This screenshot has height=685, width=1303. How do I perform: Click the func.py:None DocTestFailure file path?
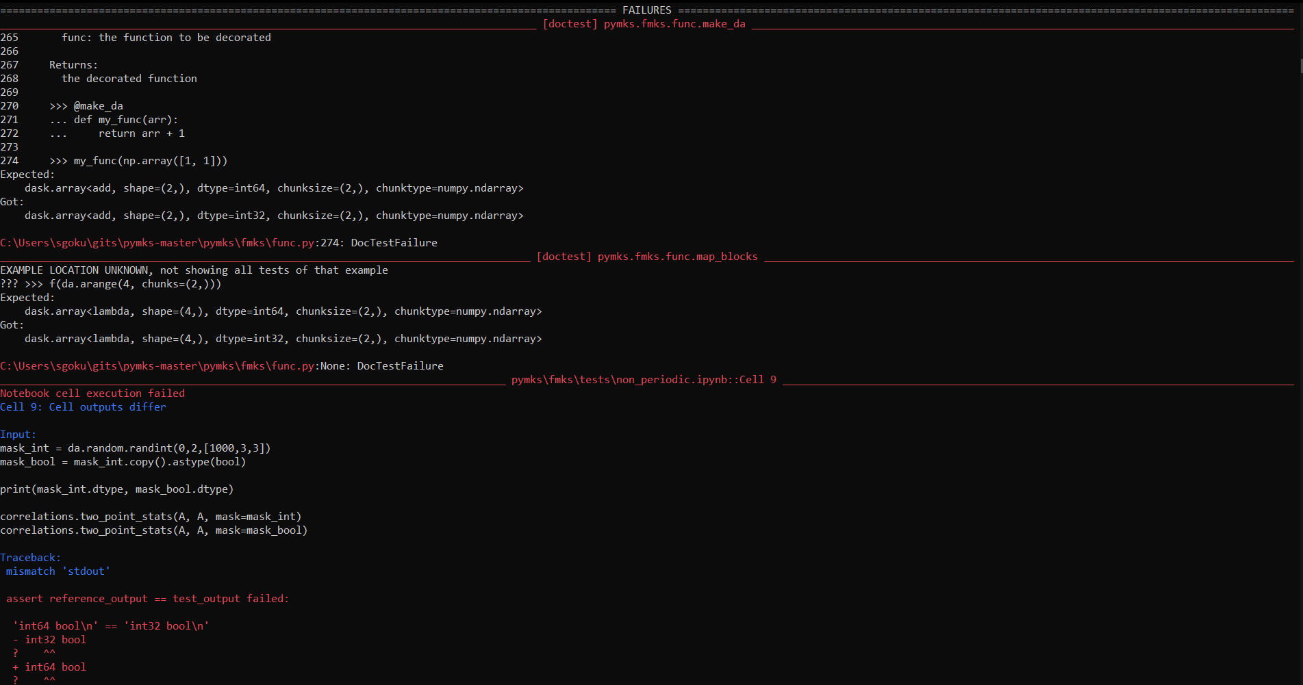point(222,366)
